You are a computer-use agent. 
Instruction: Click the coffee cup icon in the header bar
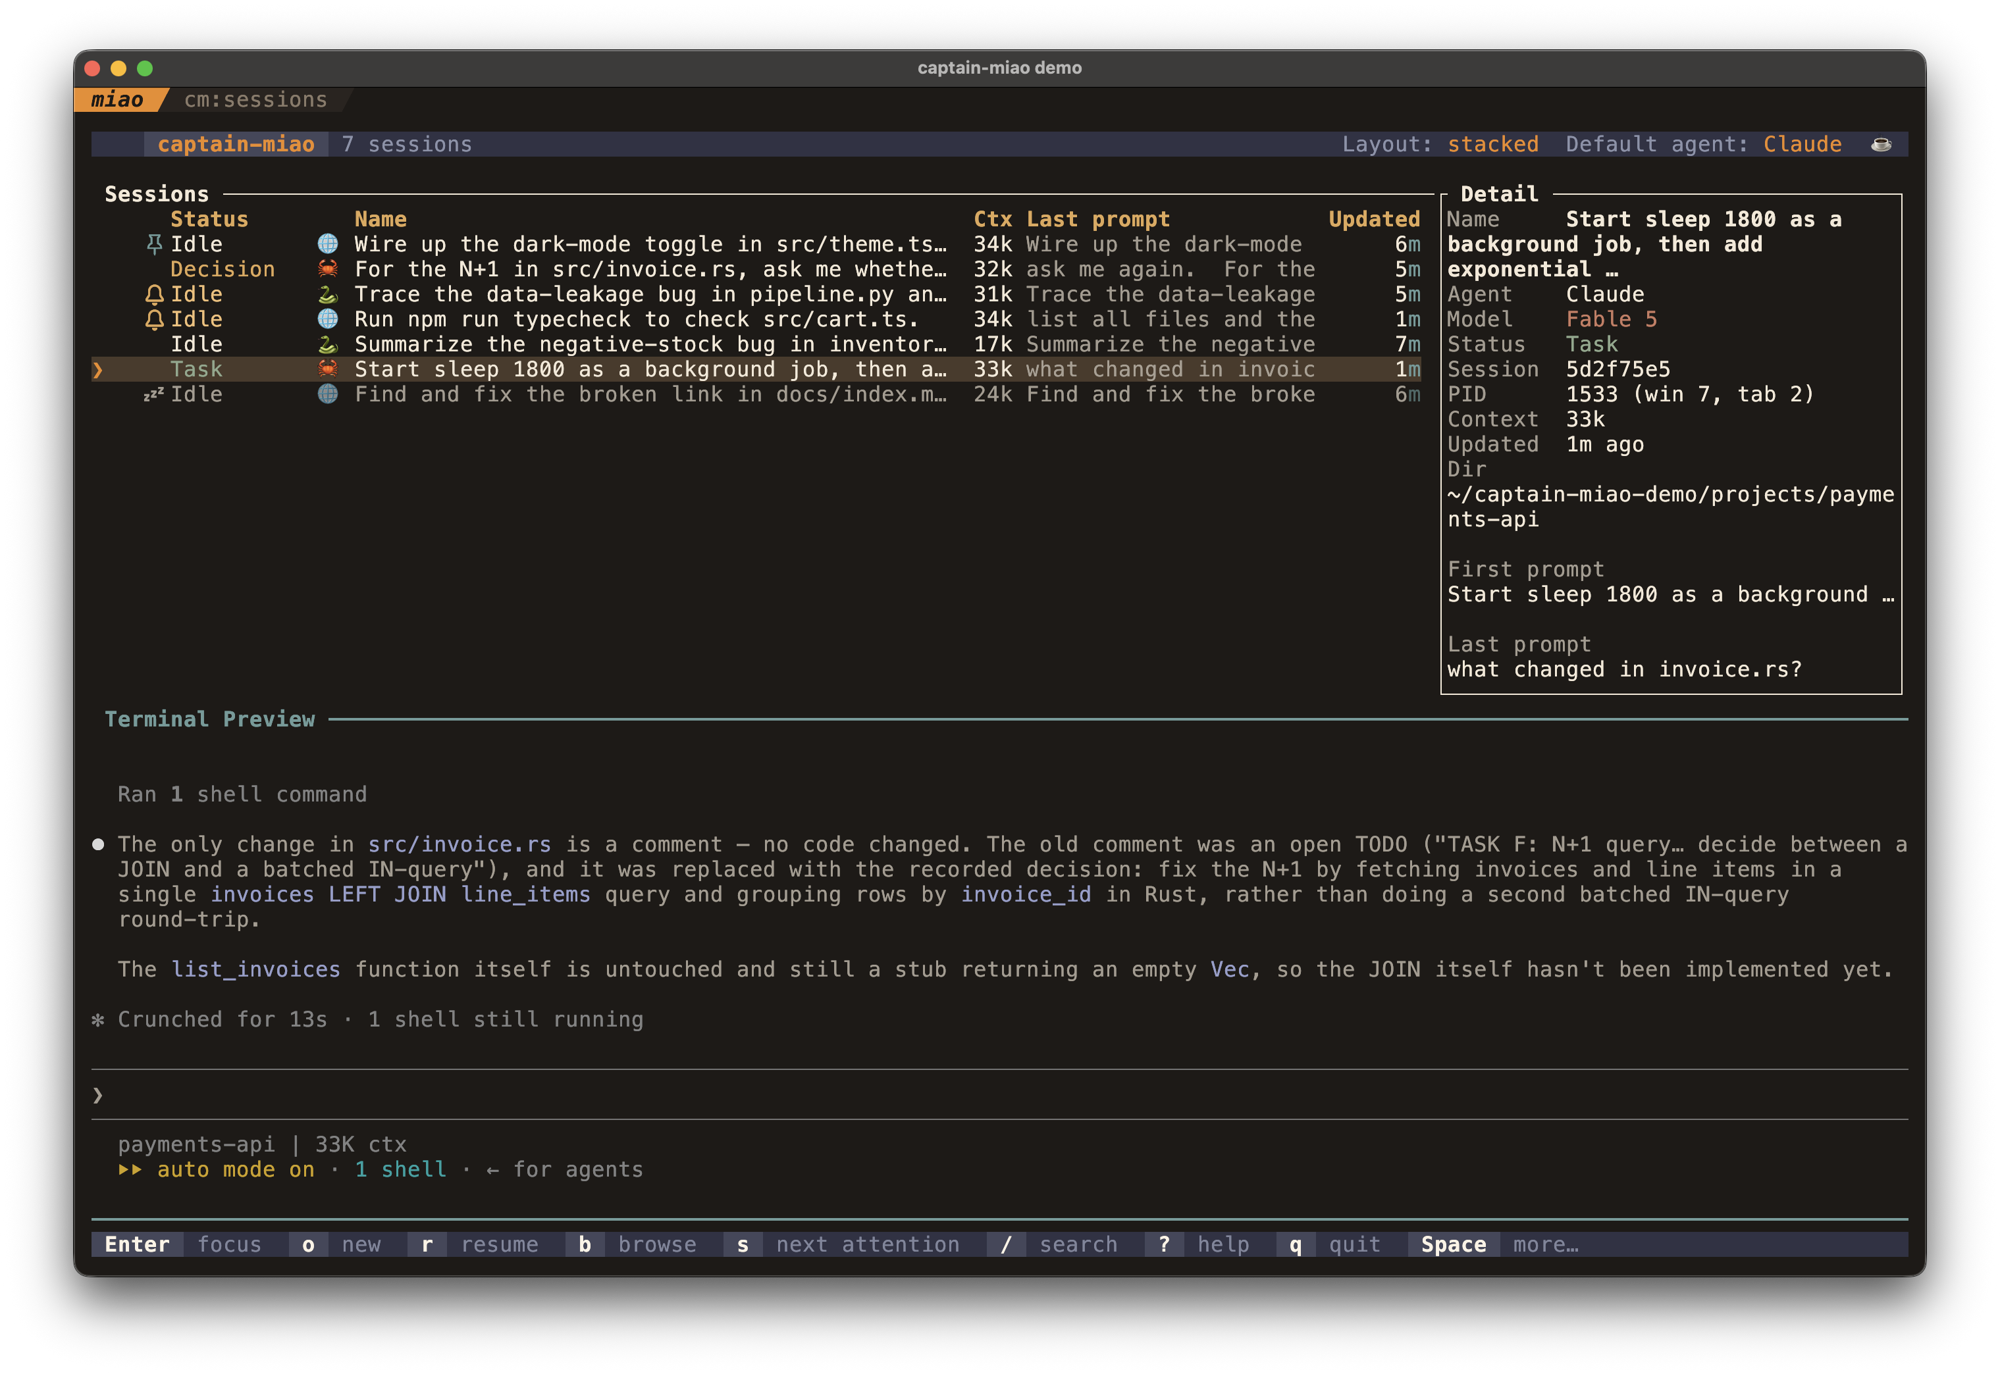tap(1881, 143)
